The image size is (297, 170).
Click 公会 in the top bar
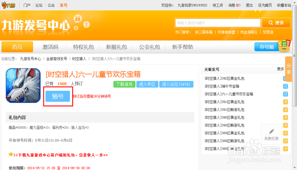(x=51, y=5)
